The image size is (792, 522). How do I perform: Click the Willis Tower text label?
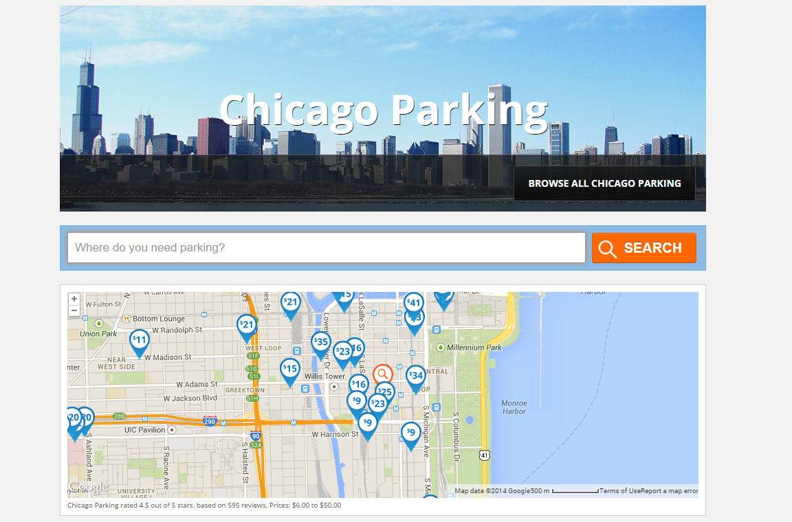point(324,376)
